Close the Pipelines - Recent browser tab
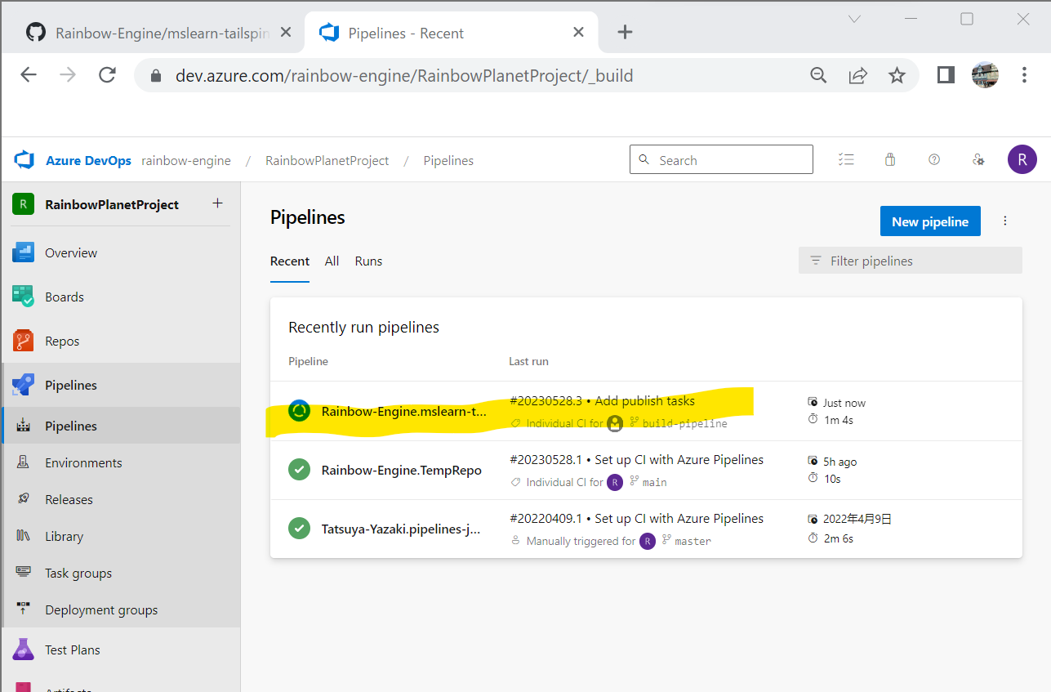The height and width of the screenshot is (692, 1051). (x=578, y=33)
